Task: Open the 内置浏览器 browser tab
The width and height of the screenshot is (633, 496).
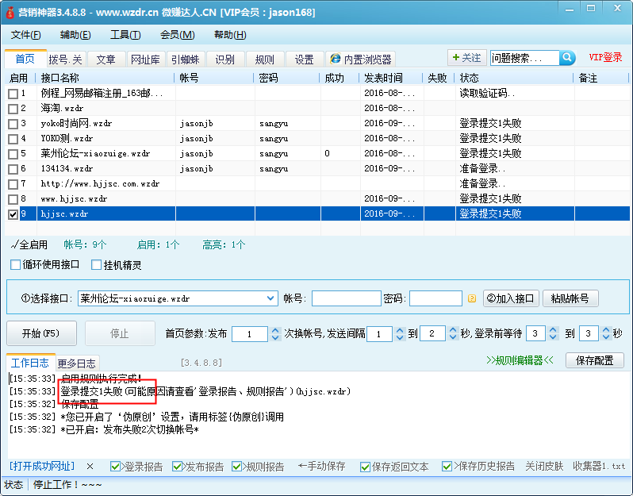Action: click(x=360, y=60)
